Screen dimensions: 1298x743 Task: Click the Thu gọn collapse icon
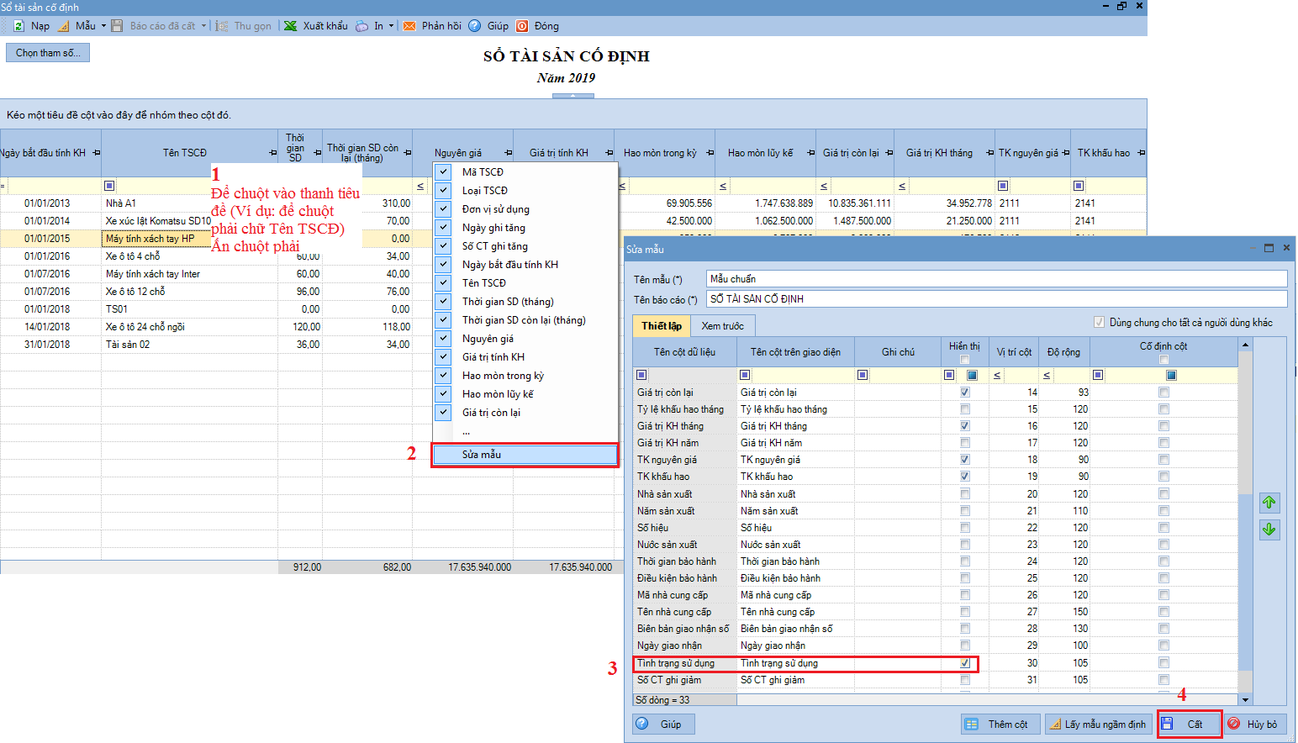[222, 26]
